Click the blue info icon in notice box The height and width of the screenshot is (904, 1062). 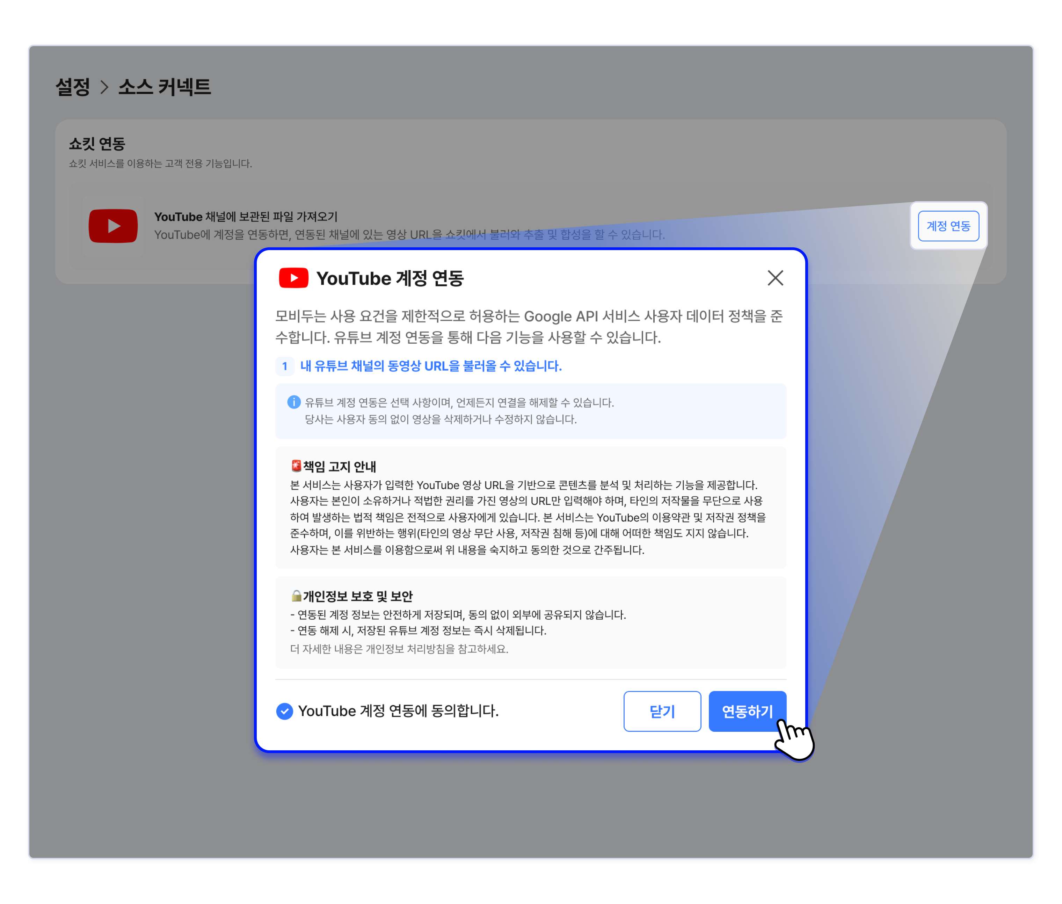(x=294, y=402)
